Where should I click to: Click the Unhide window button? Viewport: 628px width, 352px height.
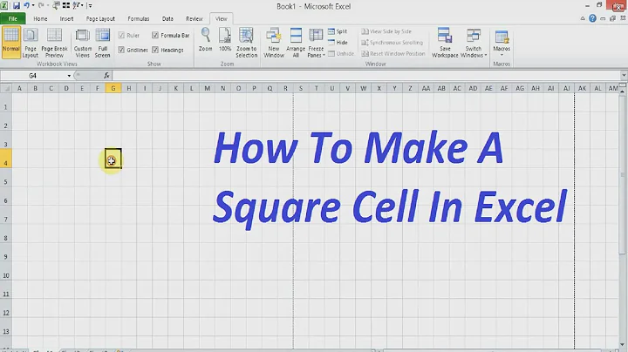[x=341, y=54]
